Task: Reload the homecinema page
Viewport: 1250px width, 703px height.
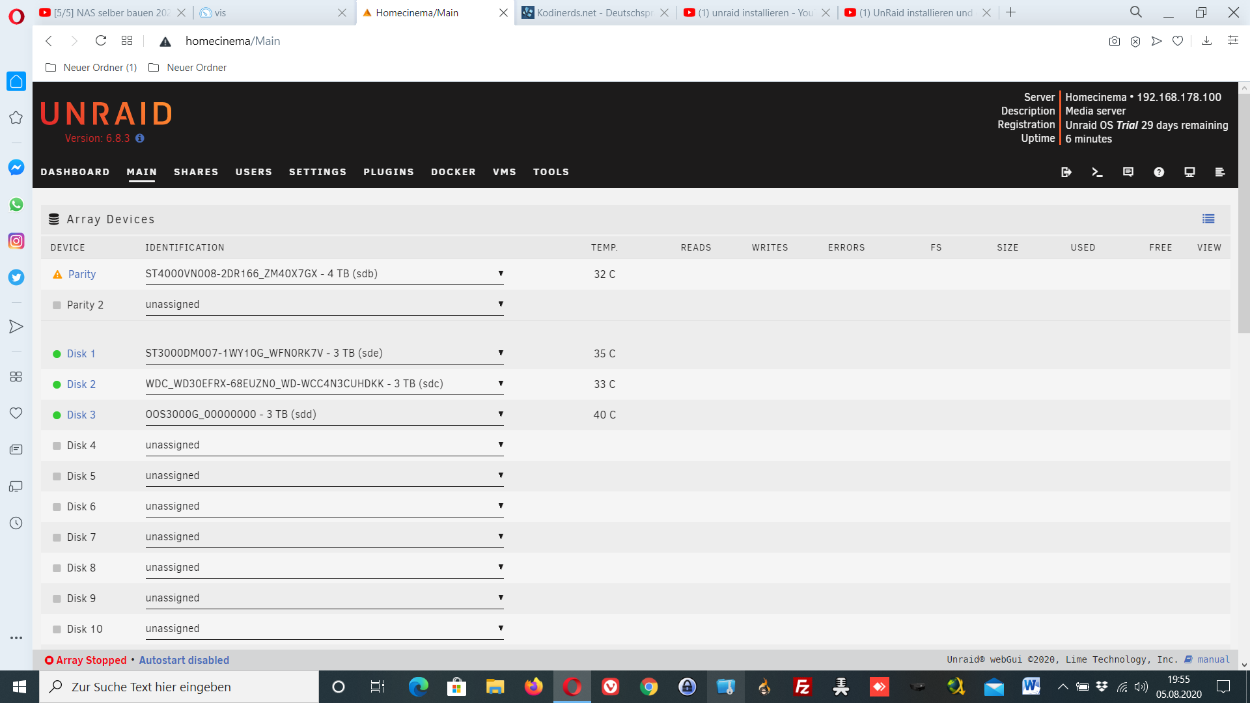Action: tap(100, 41)
